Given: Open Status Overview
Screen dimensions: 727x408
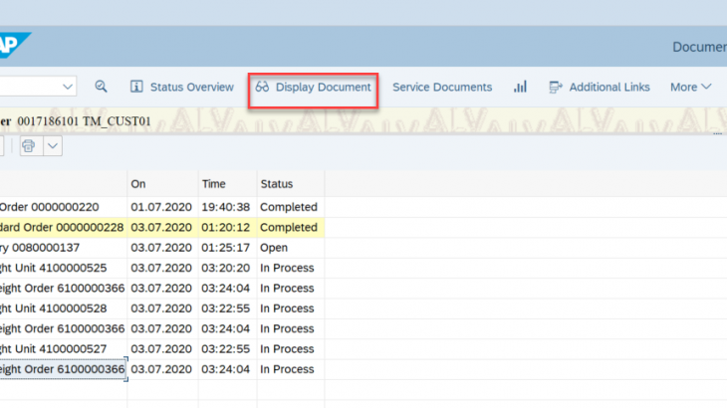Looking at the screenshot, I should [x=182, y=87].
